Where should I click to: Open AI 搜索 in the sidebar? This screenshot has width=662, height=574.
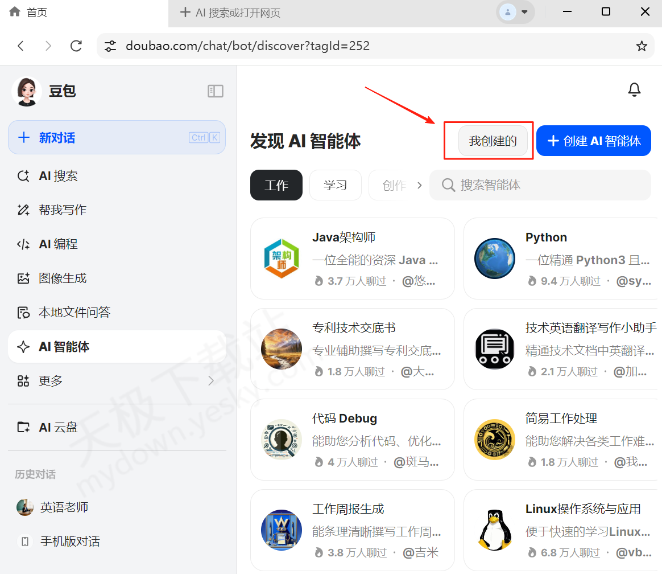point(117,176)
